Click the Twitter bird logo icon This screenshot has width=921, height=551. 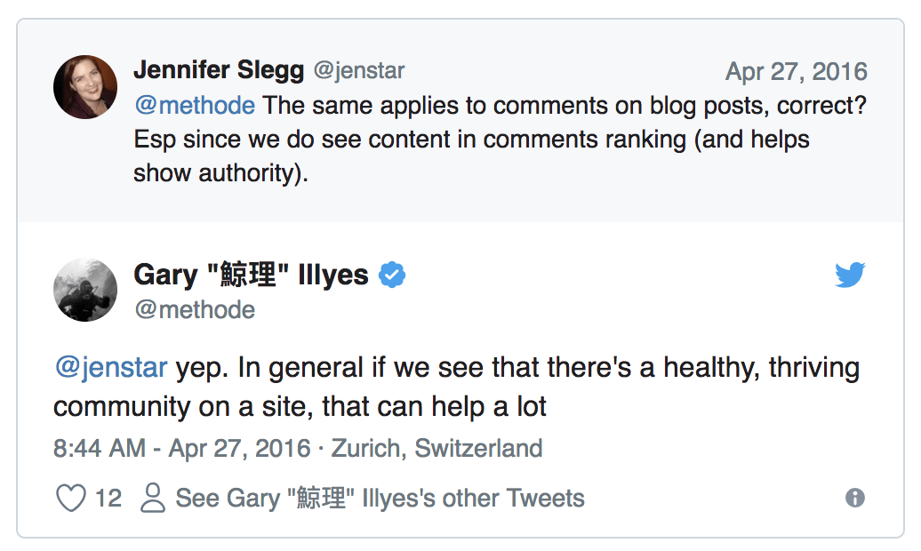[x=850, y=275]
